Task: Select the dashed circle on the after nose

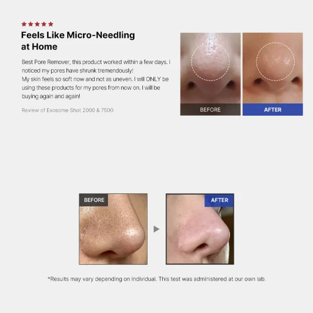Action: tap(275, 62)
